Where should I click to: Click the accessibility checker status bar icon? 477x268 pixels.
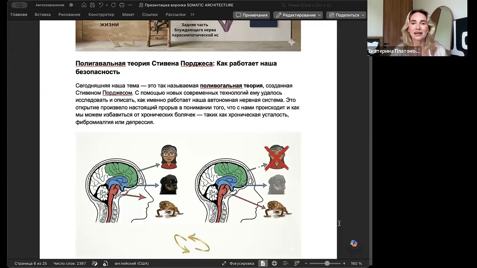[x=105, y=263]
